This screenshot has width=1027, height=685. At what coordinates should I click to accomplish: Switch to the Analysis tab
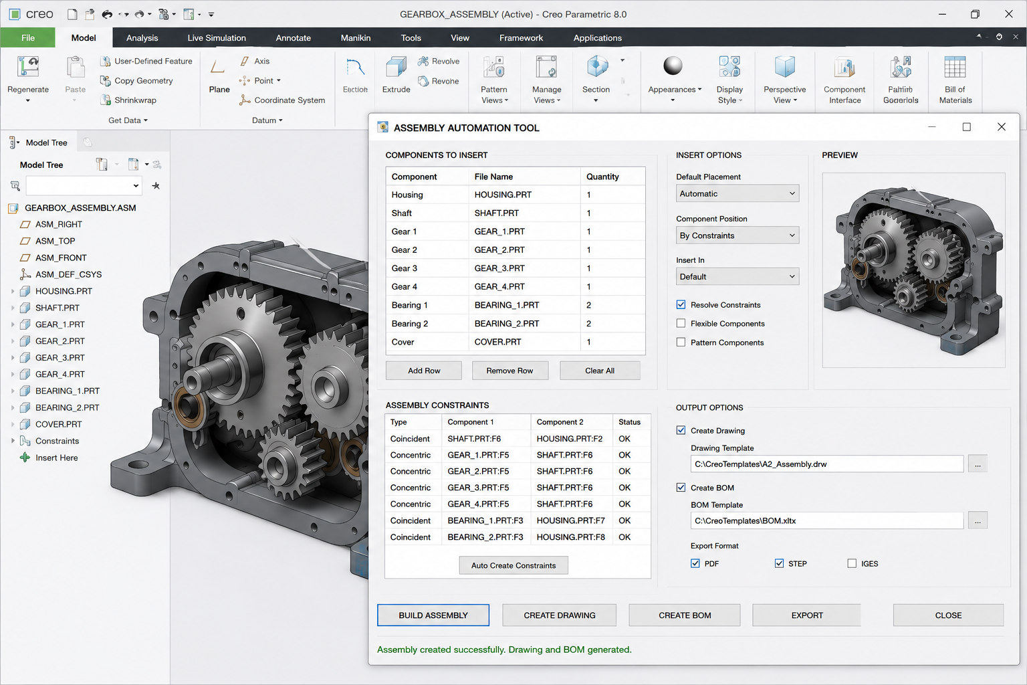pos(142,37)
